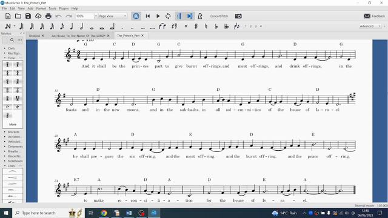This screenshot has width=388, height=218.
Task: Toggle the single augmentation dot
Action: 122,28
